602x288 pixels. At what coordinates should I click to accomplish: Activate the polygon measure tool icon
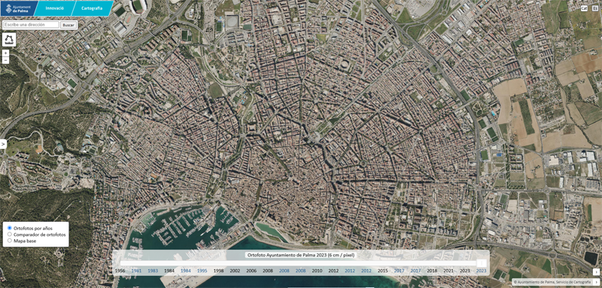pos(9,40)
